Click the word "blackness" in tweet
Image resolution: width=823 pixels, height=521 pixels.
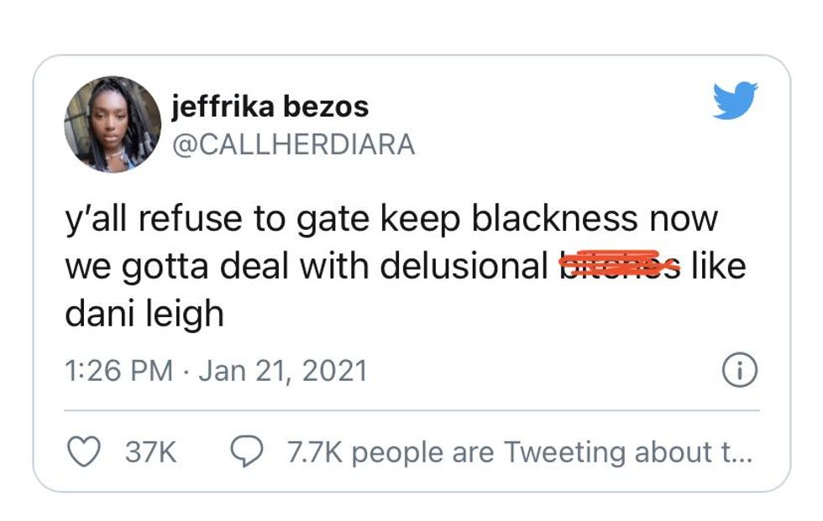pyautogui.click(x=553, y=219)
